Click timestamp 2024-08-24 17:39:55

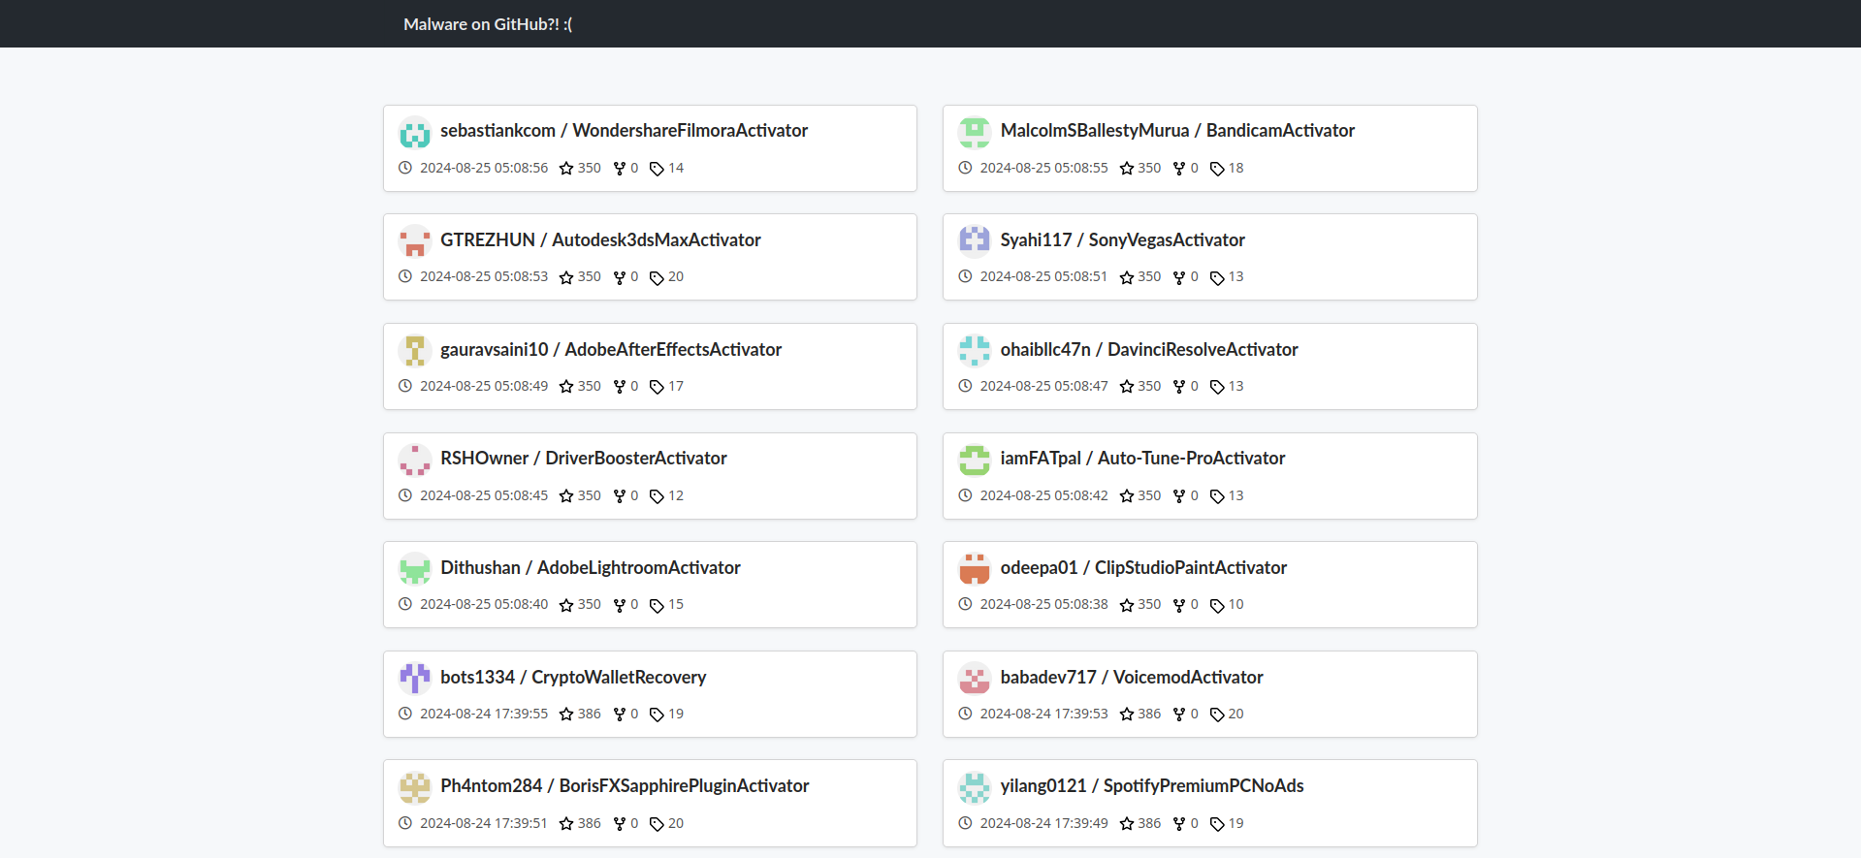(484, 714)
